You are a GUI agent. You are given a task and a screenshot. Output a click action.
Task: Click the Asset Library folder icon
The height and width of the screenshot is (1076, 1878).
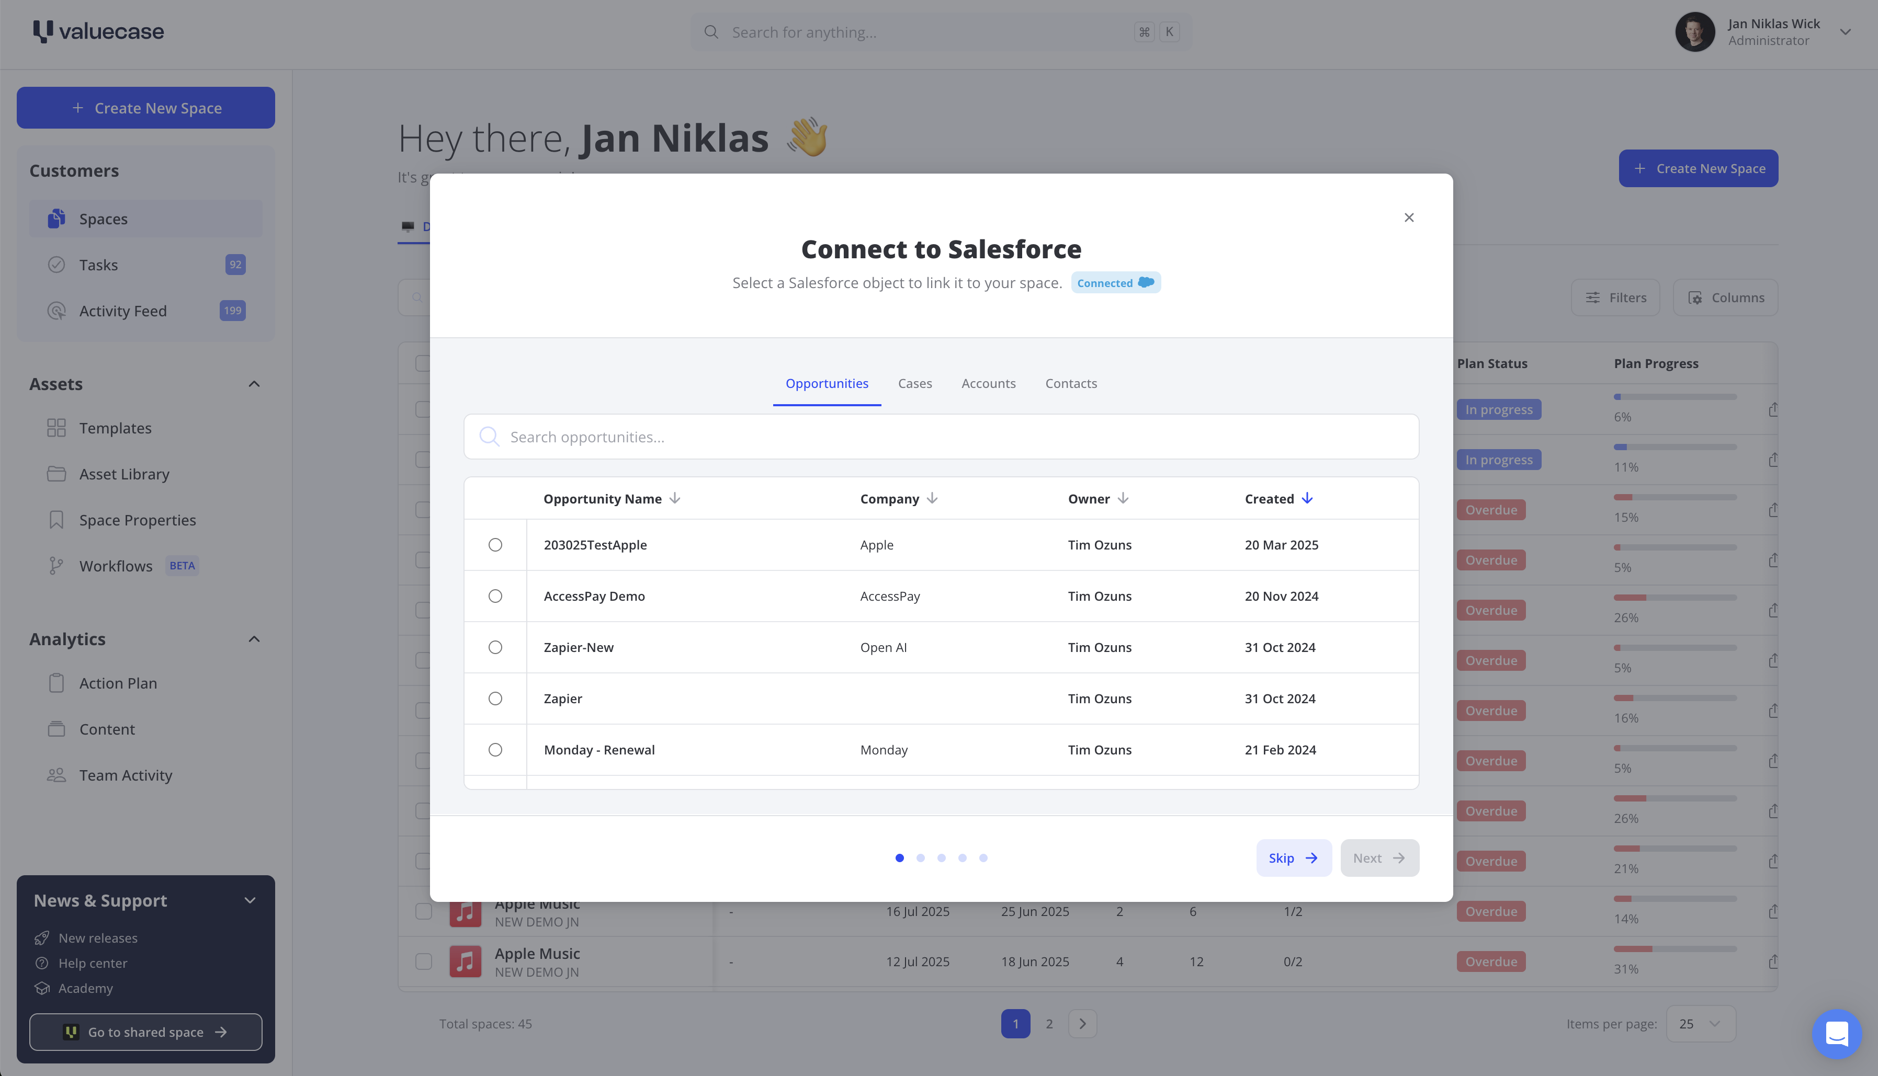pos(56,474)
